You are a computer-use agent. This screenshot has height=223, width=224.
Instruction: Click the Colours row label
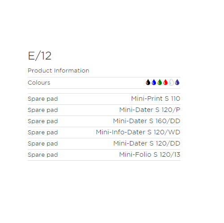pos(39,83)
